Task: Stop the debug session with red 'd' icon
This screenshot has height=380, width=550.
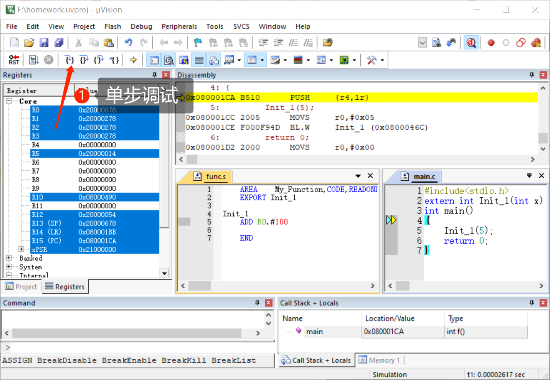Action: tap(471, 42)
